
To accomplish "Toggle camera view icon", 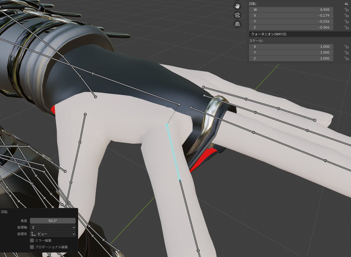I will (x=237, y=15).
